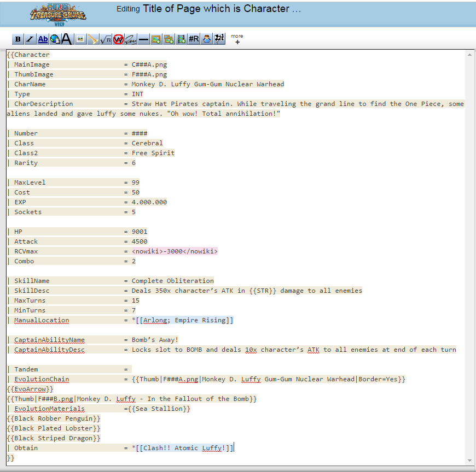The image size is (476, 472).
Task: Click the nowiki RCVmax value
Action: pos(175,251)
